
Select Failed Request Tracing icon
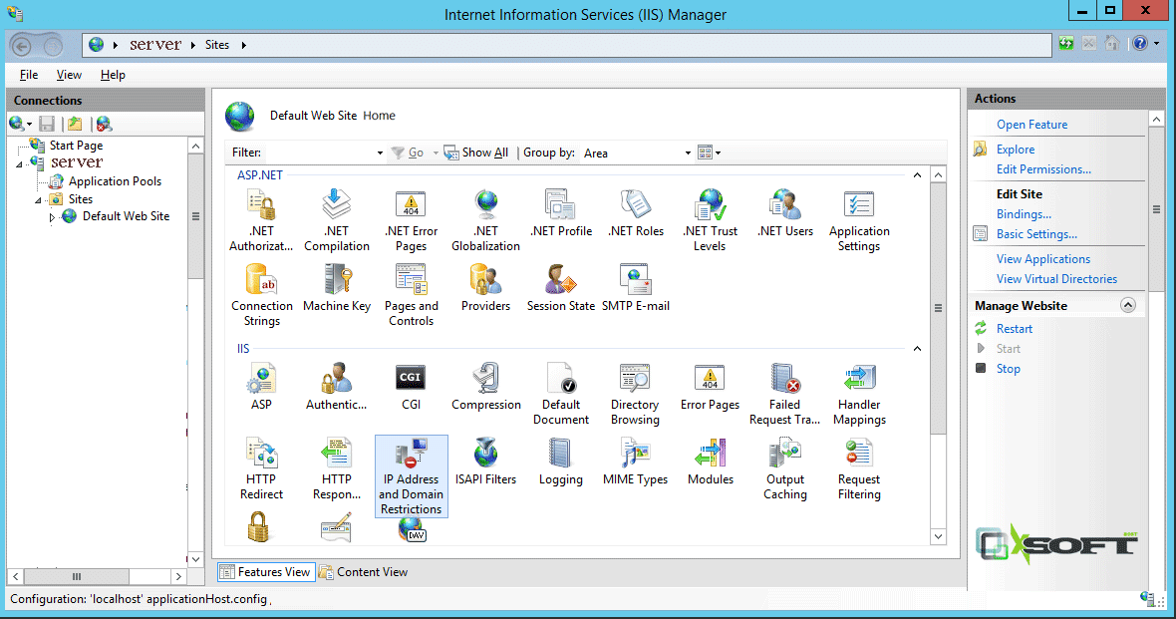pyautogui.click(x=784, y=394)
